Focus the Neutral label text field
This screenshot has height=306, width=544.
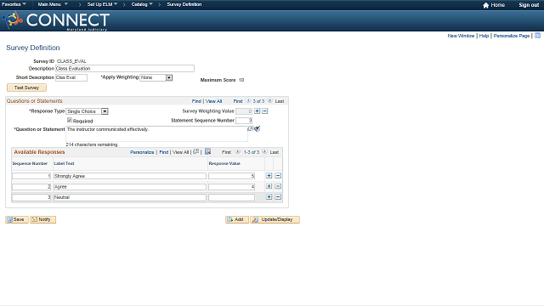tap(130, 197)
